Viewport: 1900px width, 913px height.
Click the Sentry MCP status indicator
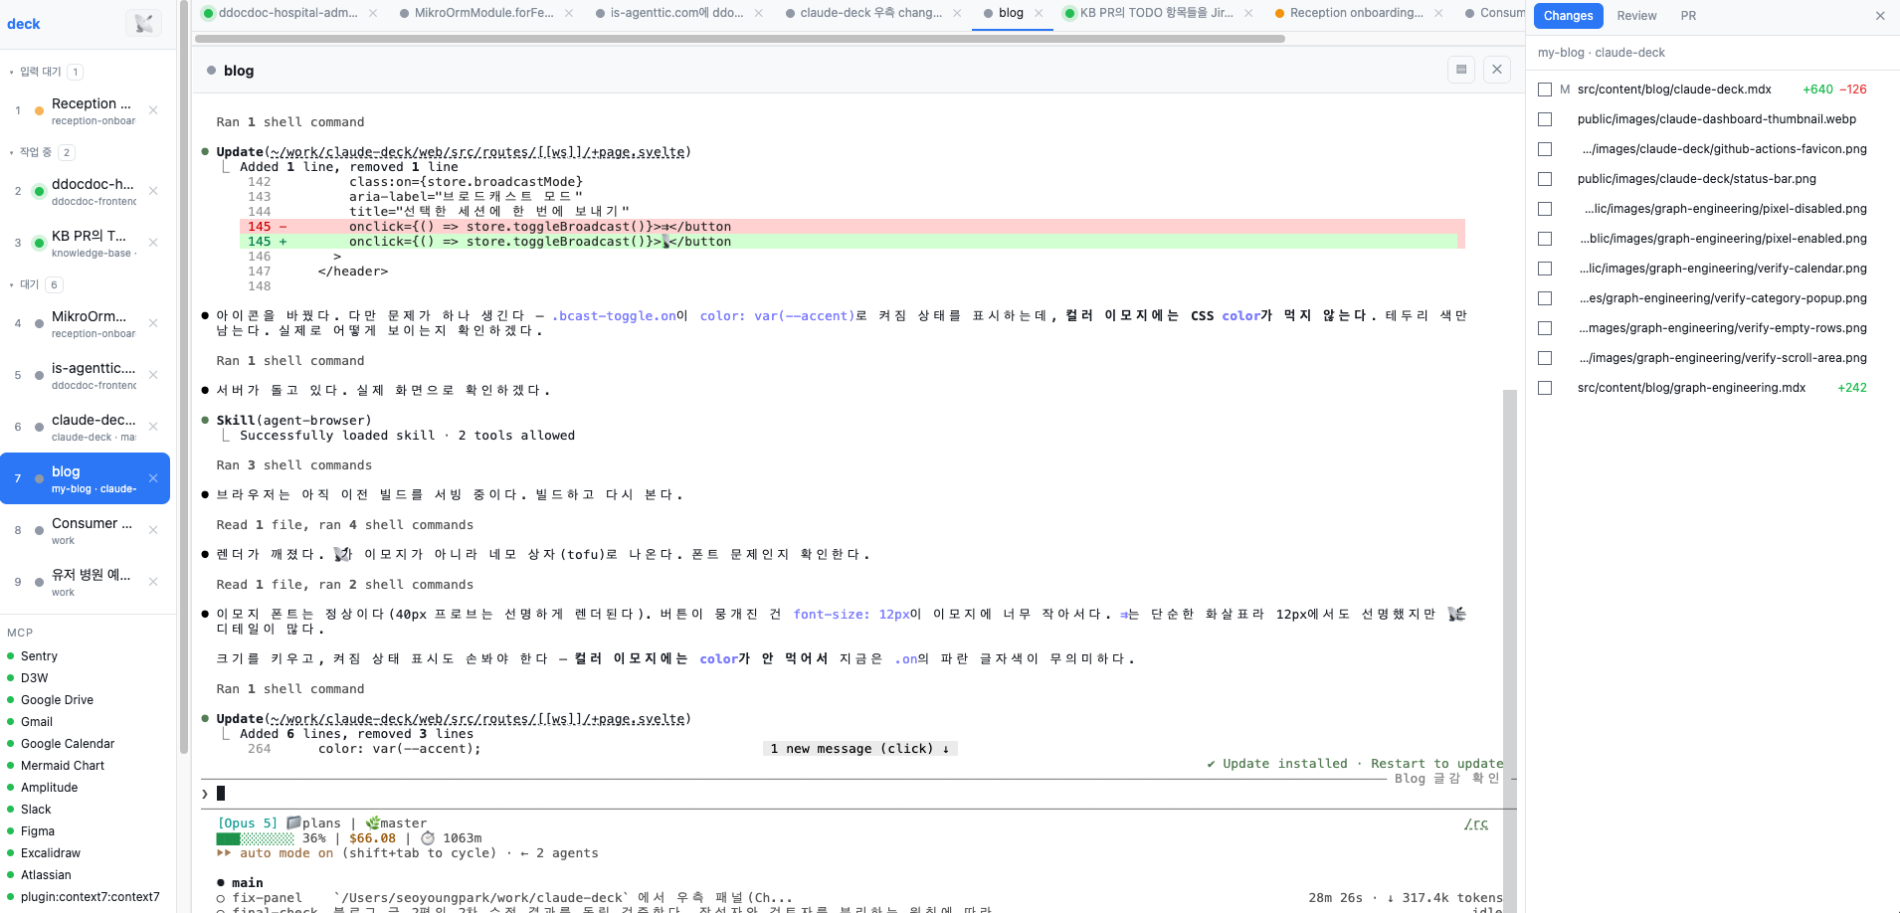pos(11,656)
